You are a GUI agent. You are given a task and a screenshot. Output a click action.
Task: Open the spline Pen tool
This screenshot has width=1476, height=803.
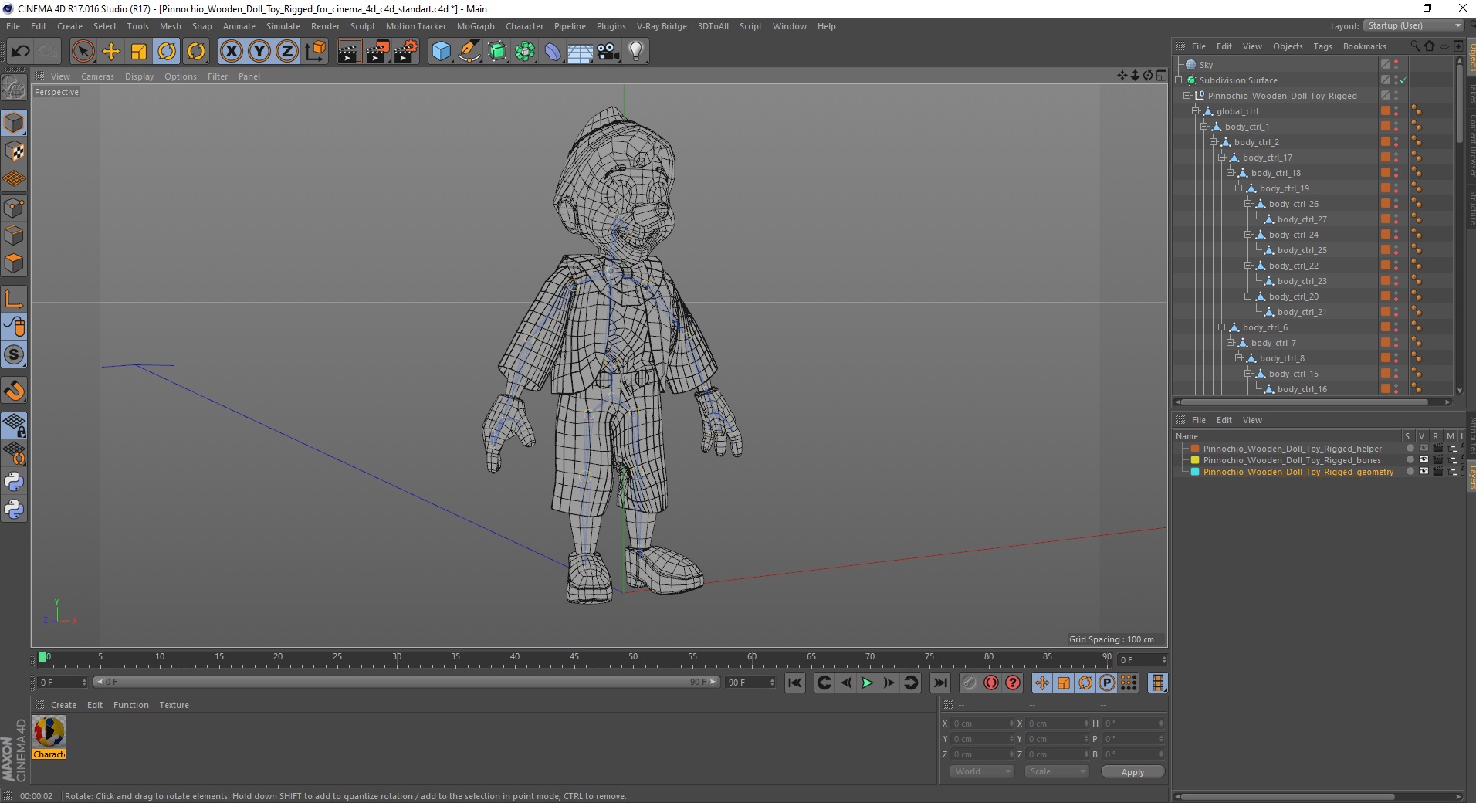pos(469,52)
